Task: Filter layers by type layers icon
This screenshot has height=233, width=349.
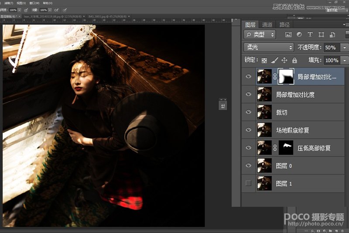Action: (x=310, y=34)
